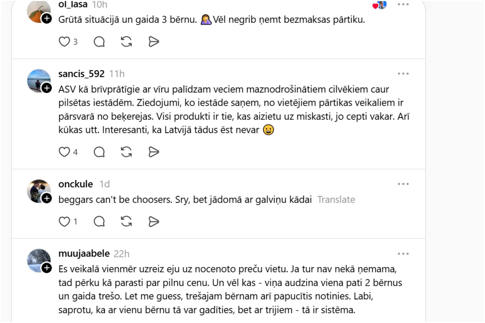
Task: Repost the ol_lasa comment
Action: [126, 42]
